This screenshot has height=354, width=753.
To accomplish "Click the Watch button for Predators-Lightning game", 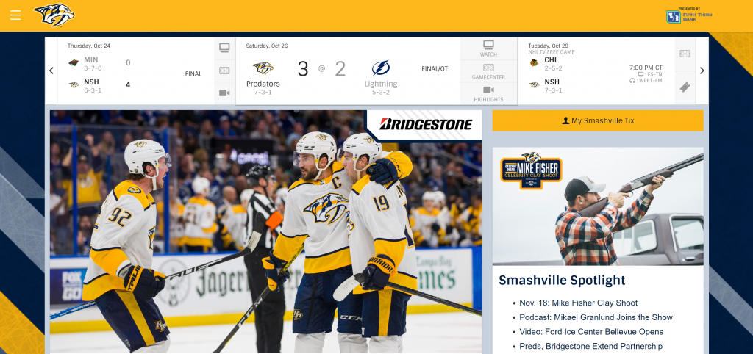I will pyautogui.click(x=488, y=48).
